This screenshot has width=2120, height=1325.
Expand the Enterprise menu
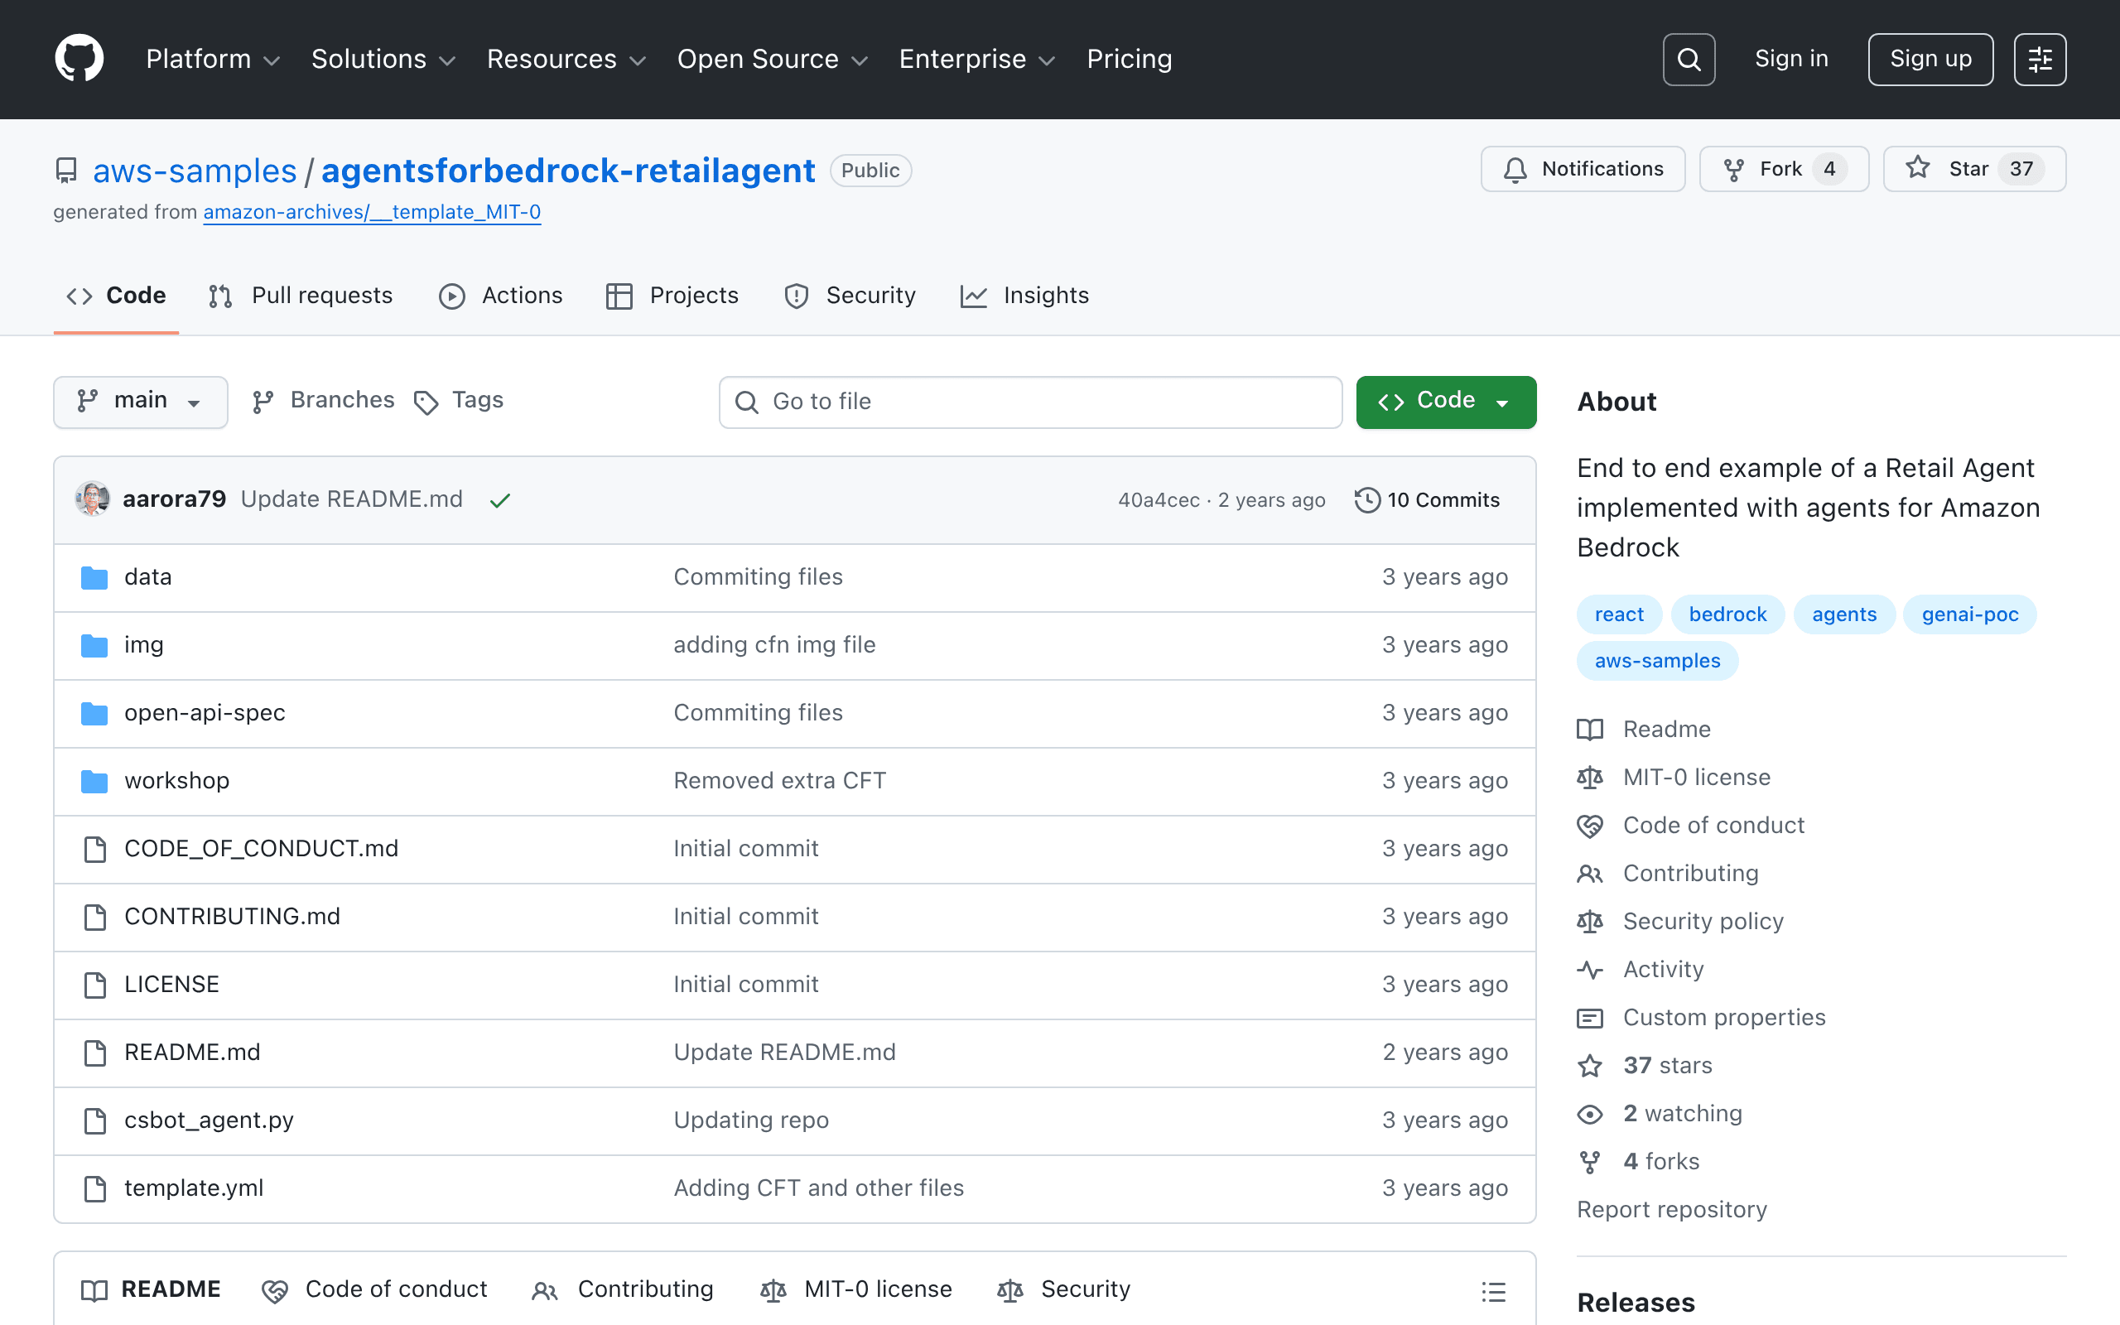pyautogui.click(x=978, y=59)
